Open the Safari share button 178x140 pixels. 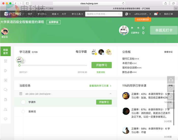tap(166, 3)
